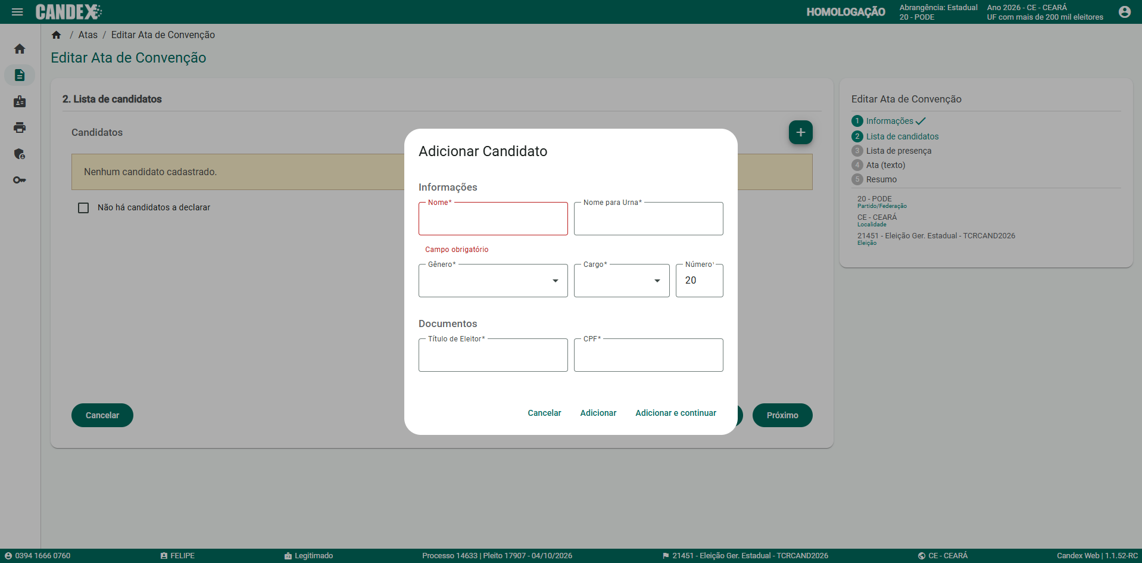Go to Lista de presença step
Screen dimensions: 1142x563
pyautogui.click(x=898, y=151)
